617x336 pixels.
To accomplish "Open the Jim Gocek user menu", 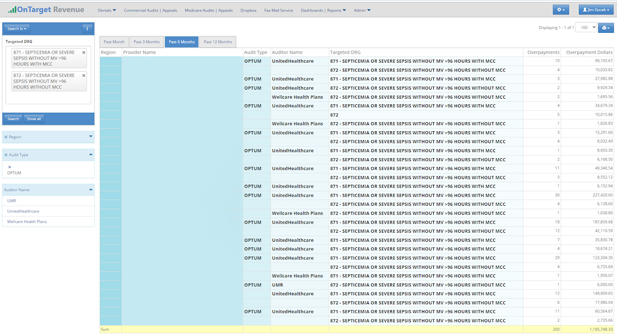I will (596, 10).
